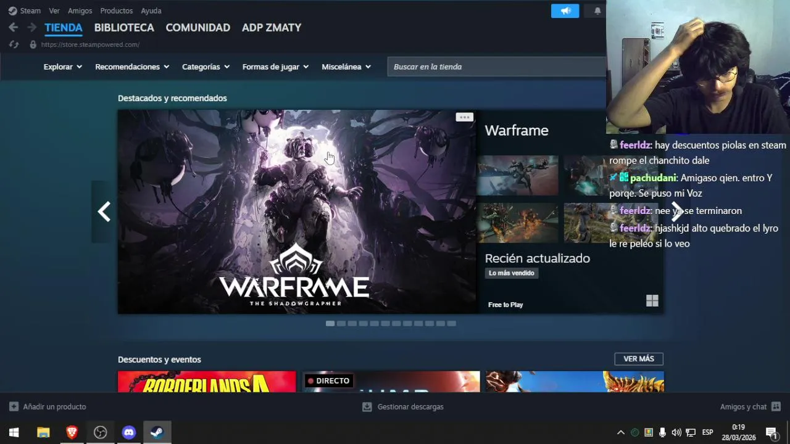
Task: Click the VER MÁS button
Action: pos(639,359)
